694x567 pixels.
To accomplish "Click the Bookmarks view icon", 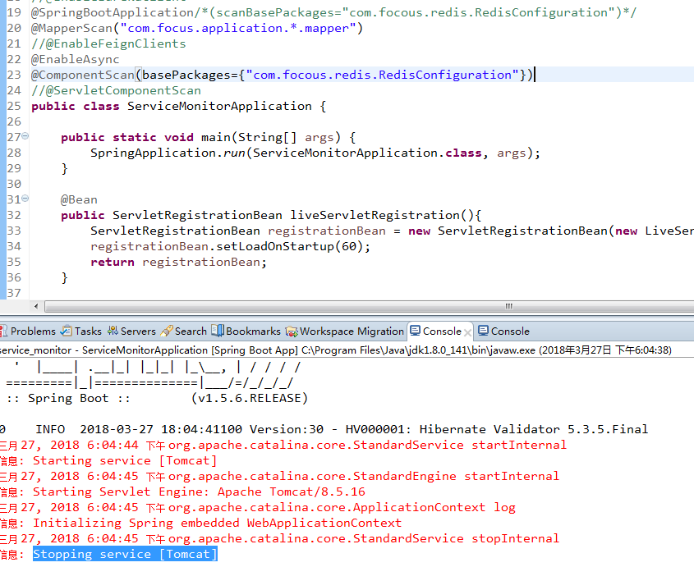I will point(218,332).
